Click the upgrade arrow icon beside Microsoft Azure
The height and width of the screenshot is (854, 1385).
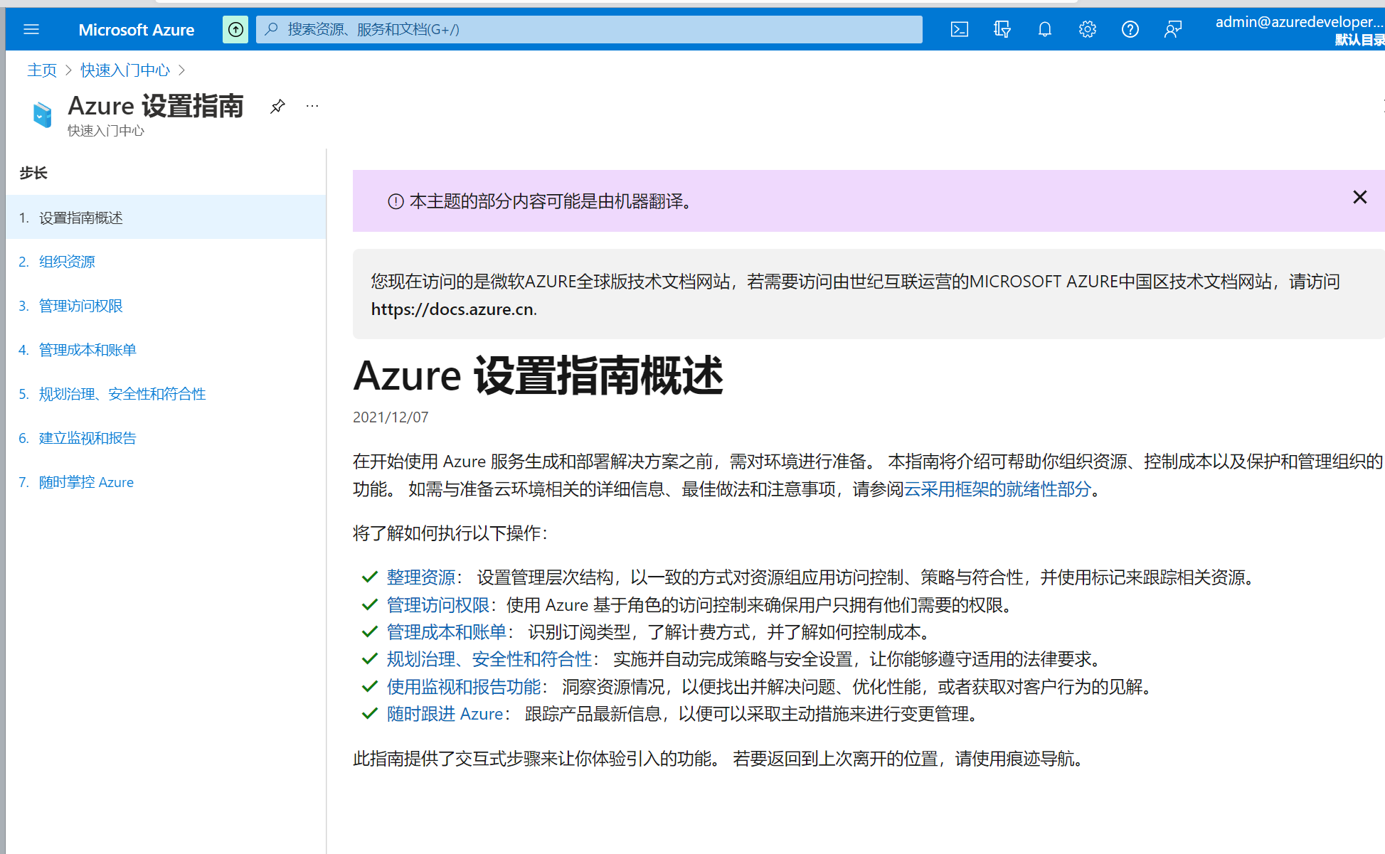[235, 29]
